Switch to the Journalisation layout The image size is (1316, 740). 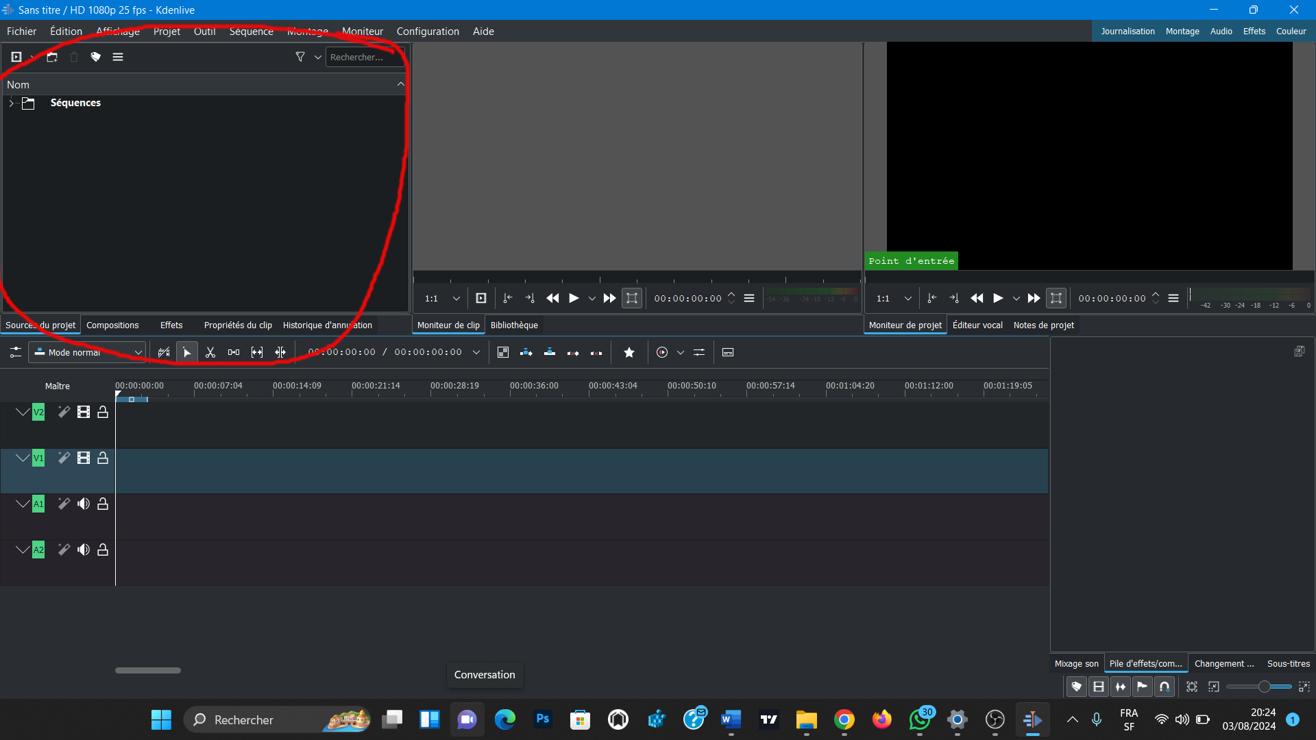(x=1128, y=31)
